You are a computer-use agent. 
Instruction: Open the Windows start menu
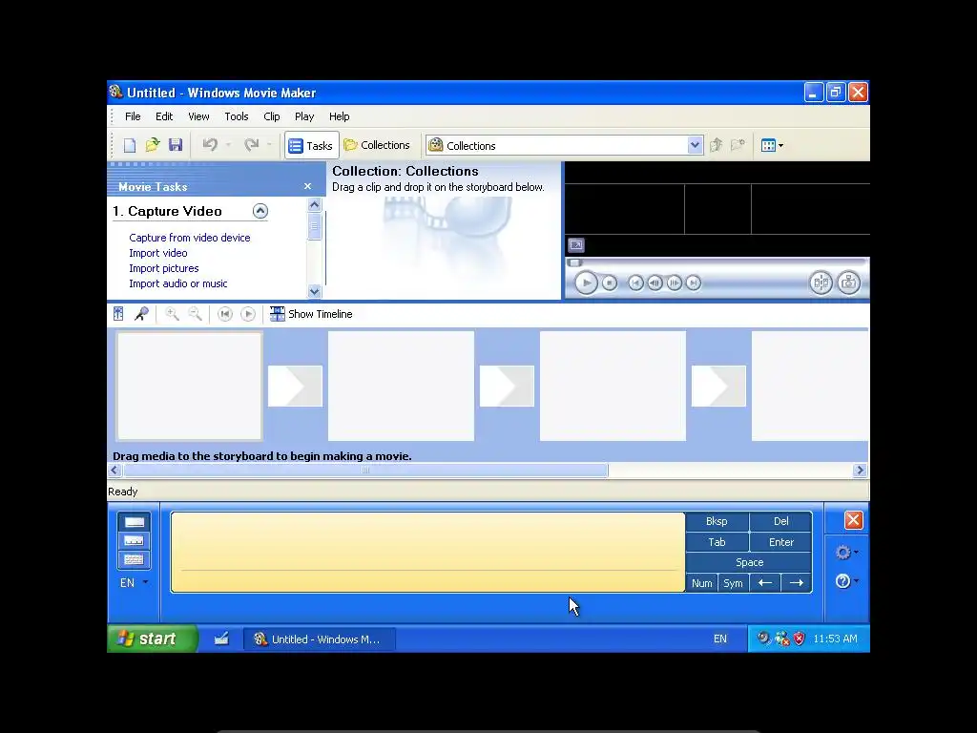tap(153, 639)
